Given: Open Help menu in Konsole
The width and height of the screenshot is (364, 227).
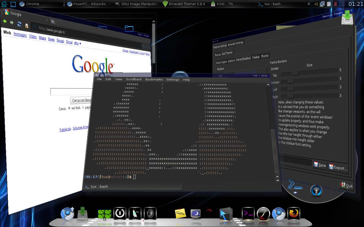Looking at the screenshot, I should (x=186, y=79).
